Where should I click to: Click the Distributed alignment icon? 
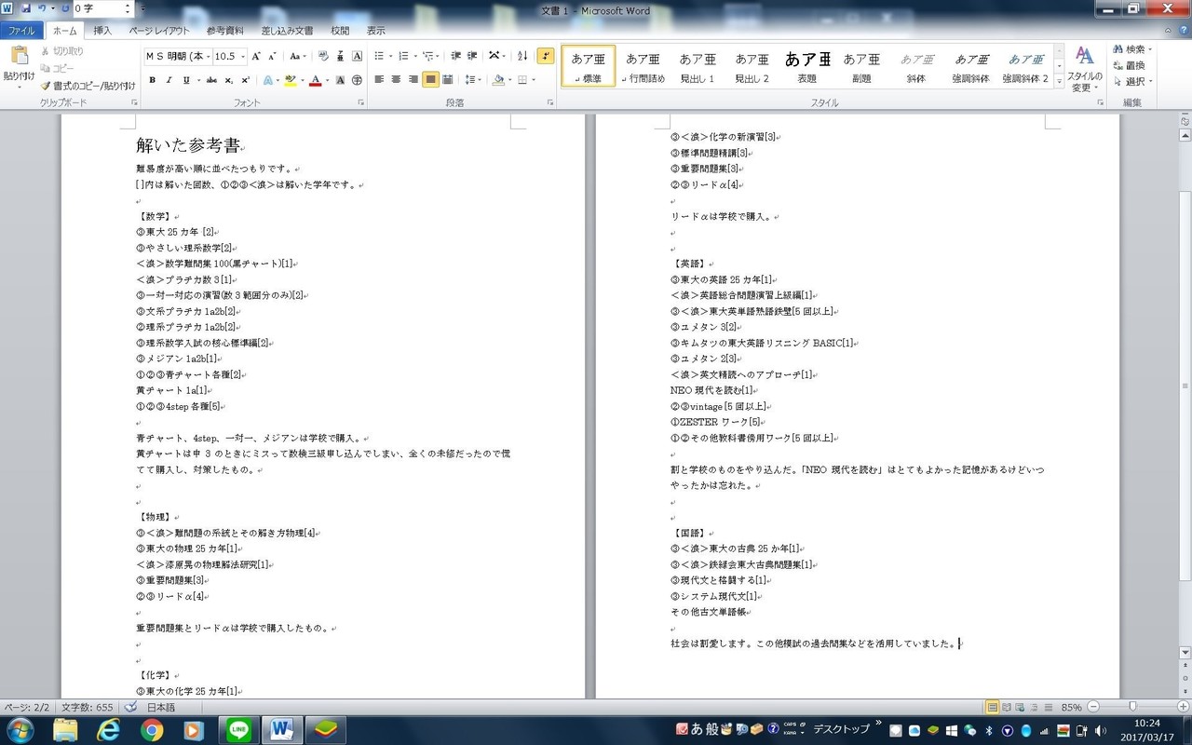pyautogui.click(x=448, y=80)
